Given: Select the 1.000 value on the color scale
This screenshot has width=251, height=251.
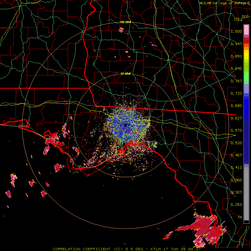Looking at the screenshot, I should pos(236,31).
